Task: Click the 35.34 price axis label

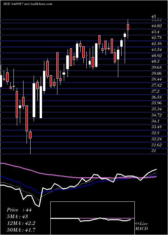Action: click(157, 109)
